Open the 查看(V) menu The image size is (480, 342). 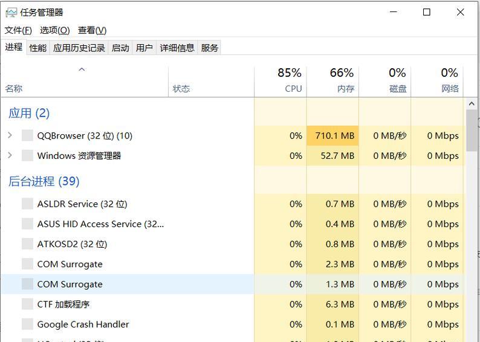(x=92, y=30)
